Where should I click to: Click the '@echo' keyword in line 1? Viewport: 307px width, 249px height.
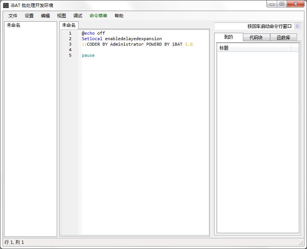(x=88, y=33)
